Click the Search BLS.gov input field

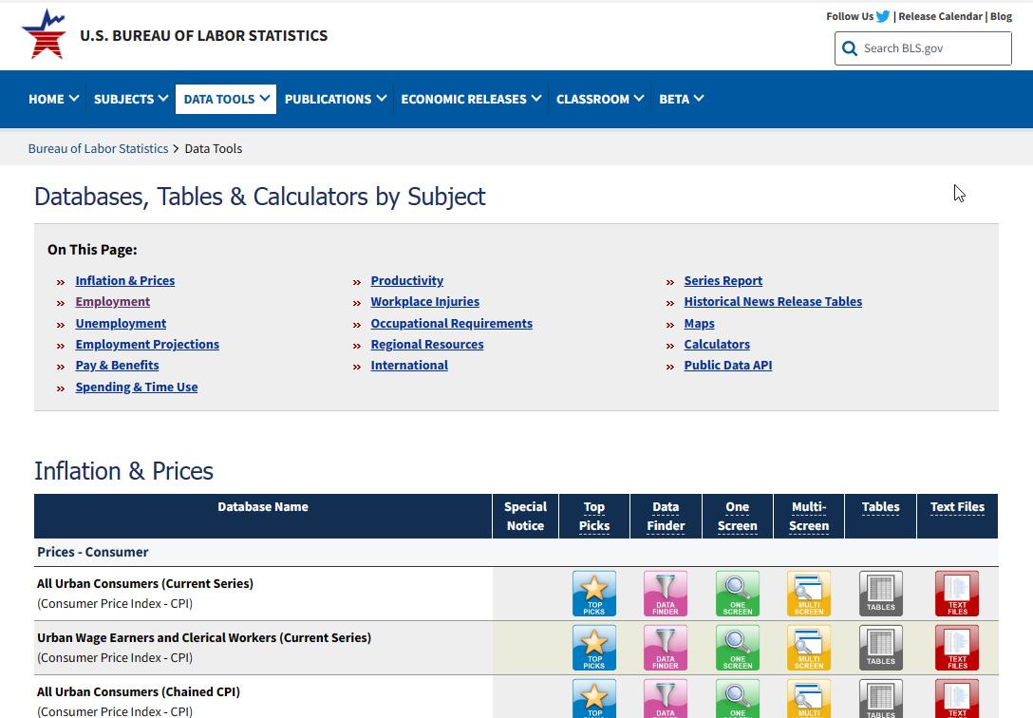pyautogui.click(x=923, y=48)
